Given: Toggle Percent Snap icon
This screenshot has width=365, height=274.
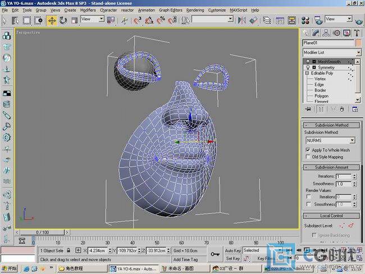Looking at the screenshot, I should 161,20.
